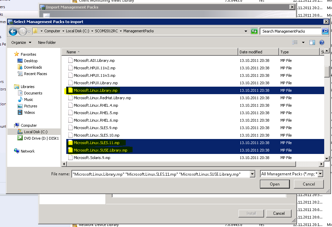The image size is (332, 227).
Task: Change view with the view icon
Action: click(x=295, y=42)
